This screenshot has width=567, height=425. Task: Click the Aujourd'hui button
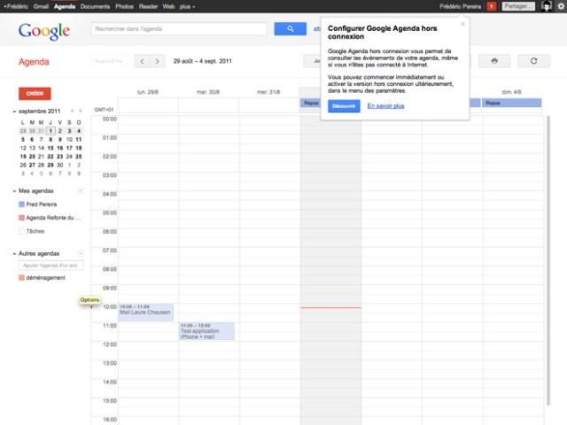(109, 61)
